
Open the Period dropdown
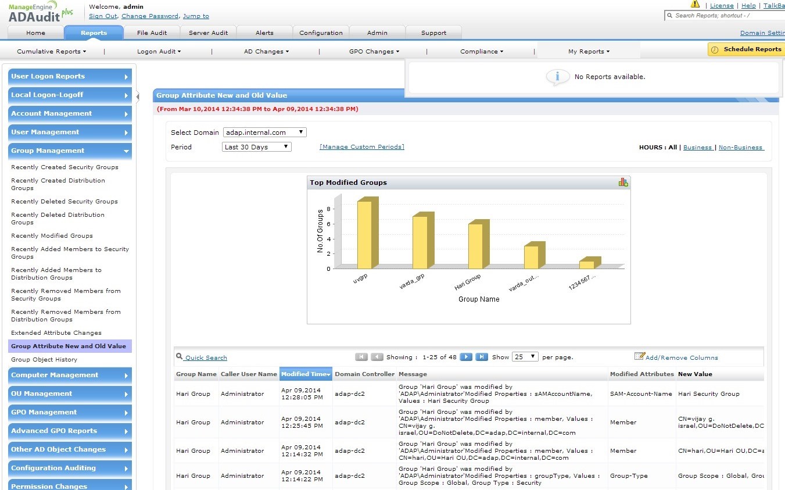pos(257,147)
